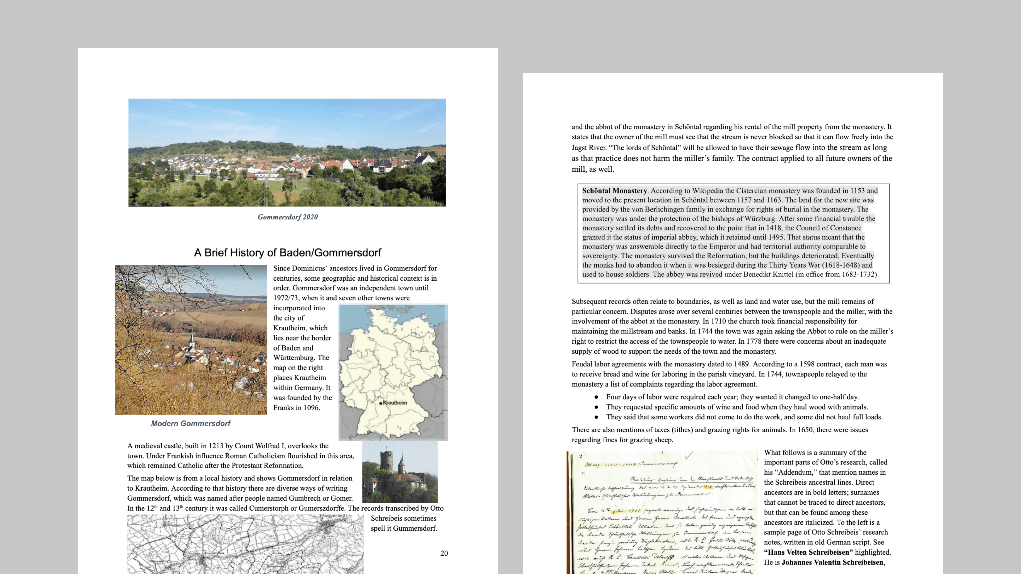Click the 'Modern Gommersdorf' caption text
The width and height of the screenshot is (1021, 574).
[191, 423]
